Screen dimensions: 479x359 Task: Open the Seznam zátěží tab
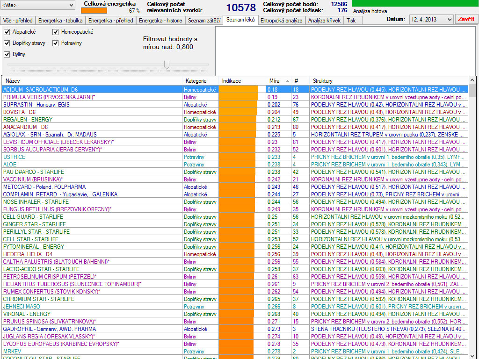click(204, 21)
